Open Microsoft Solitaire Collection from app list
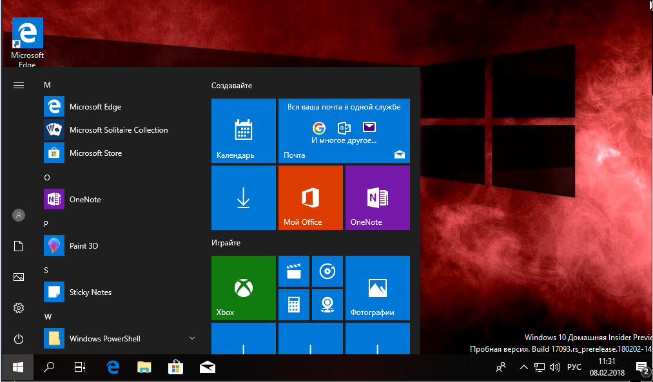Screen dimensions: 653x382 (x=118, y=130)
